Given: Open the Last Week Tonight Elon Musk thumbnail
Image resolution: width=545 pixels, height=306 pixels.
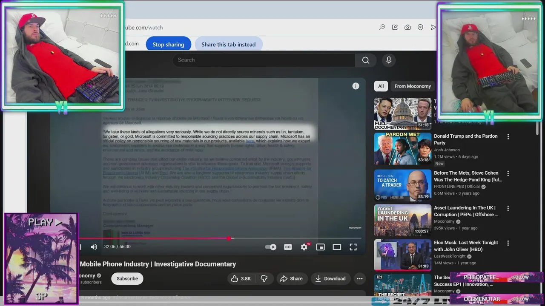Looking at the screenshot, I should [x=402, y=255].
